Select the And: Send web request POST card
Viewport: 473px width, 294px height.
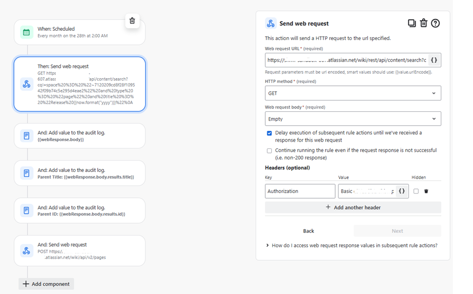coord(80,251)
